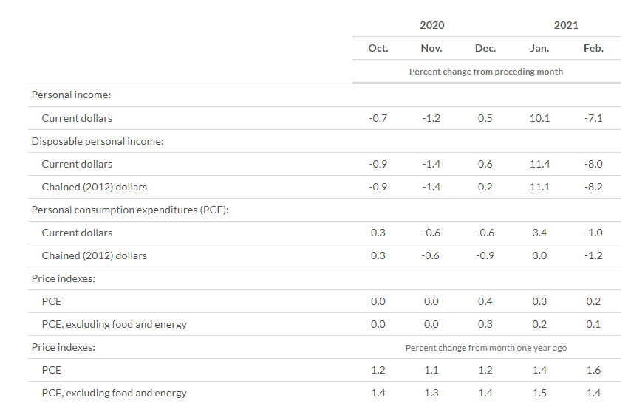Click the 1.6 PCE year-over-year February value
The image size is (628, 412).
pyautogui.click(x=593, y=370)
